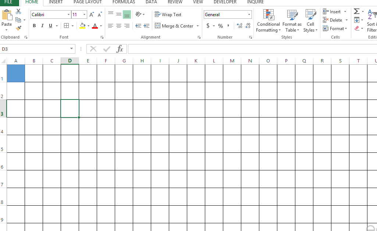Viewport: 377px width, 231px height.
Task: Open Alignment dialog launcher
Action: tap(199, 37)
